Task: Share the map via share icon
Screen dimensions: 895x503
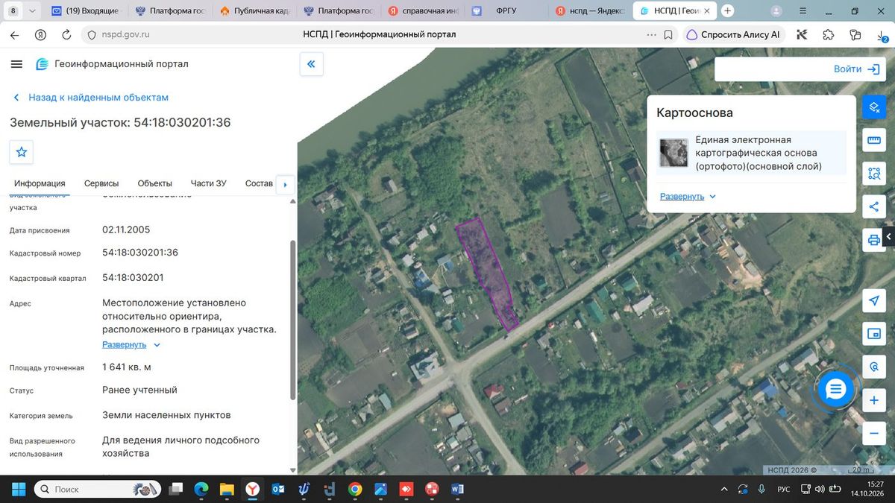Action: (x=874, y=206)
